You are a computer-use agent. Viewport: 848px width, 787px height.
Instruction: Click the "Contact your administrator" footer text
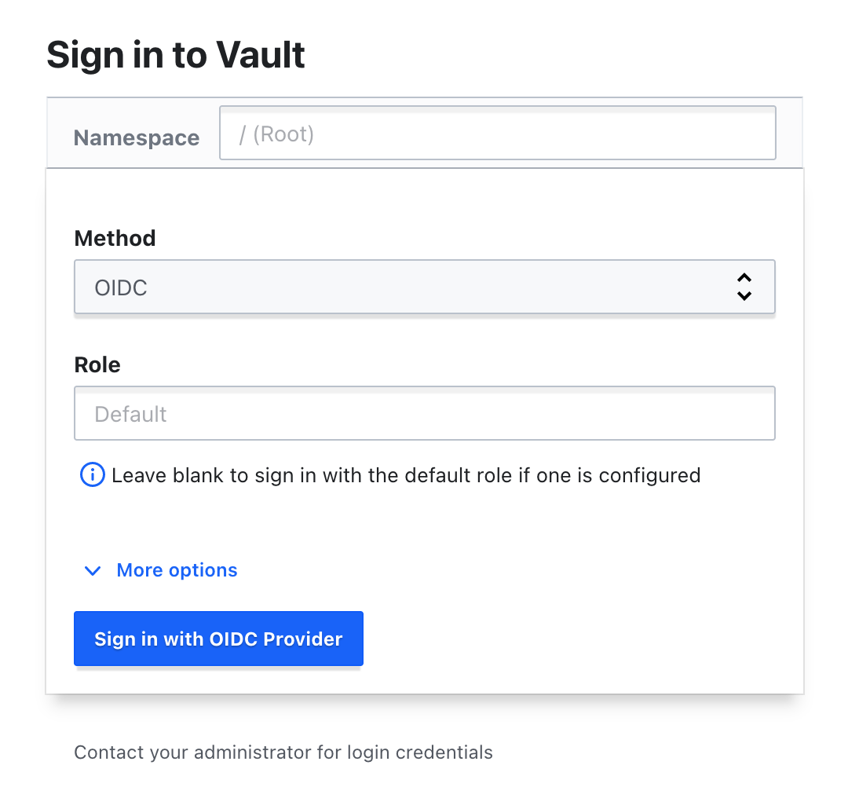point(283,752)
